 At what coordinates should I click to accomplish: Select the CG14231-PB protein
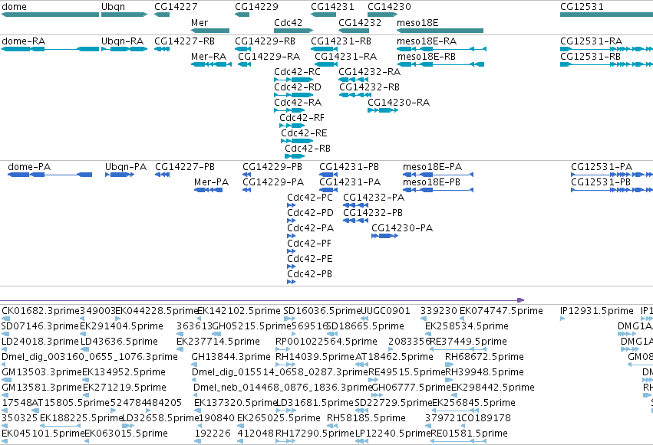click(328, 175)
